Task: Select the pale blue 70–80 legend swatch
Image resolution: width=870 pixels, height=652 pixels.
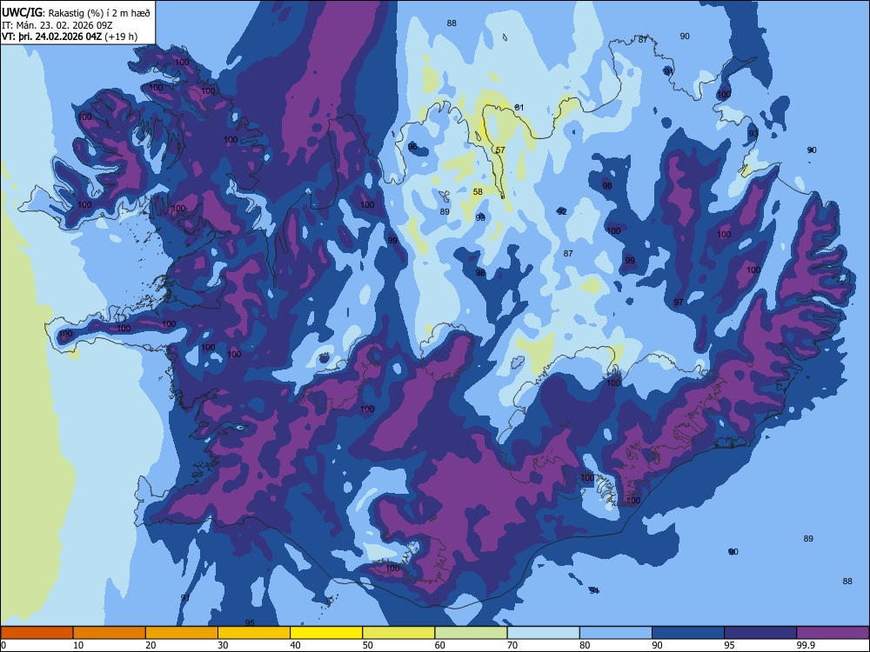Action: [x=543, y=633]
